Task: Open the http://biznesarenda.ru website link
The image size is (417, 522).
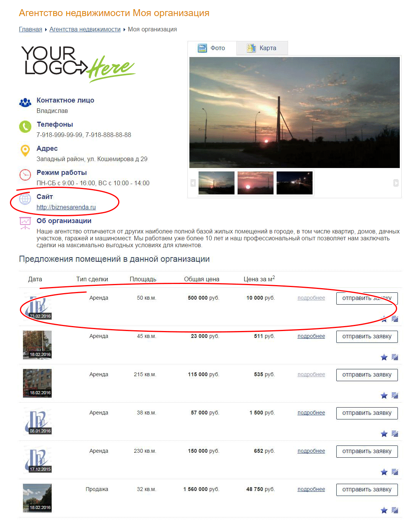Action: 66,207
